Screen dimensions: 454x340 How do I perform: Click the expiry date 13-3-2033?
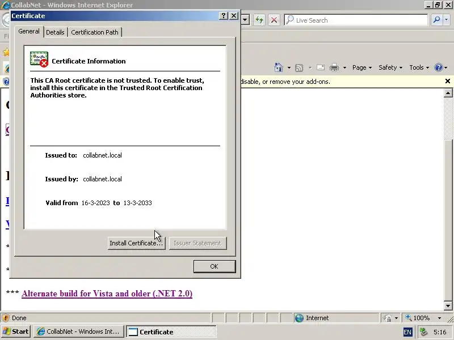pyautogui.click(x=137, y=203)
